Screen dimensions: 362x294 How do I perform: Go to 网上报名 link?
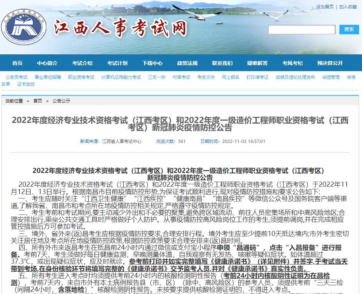pyautogui.click(x=231, y=77)
